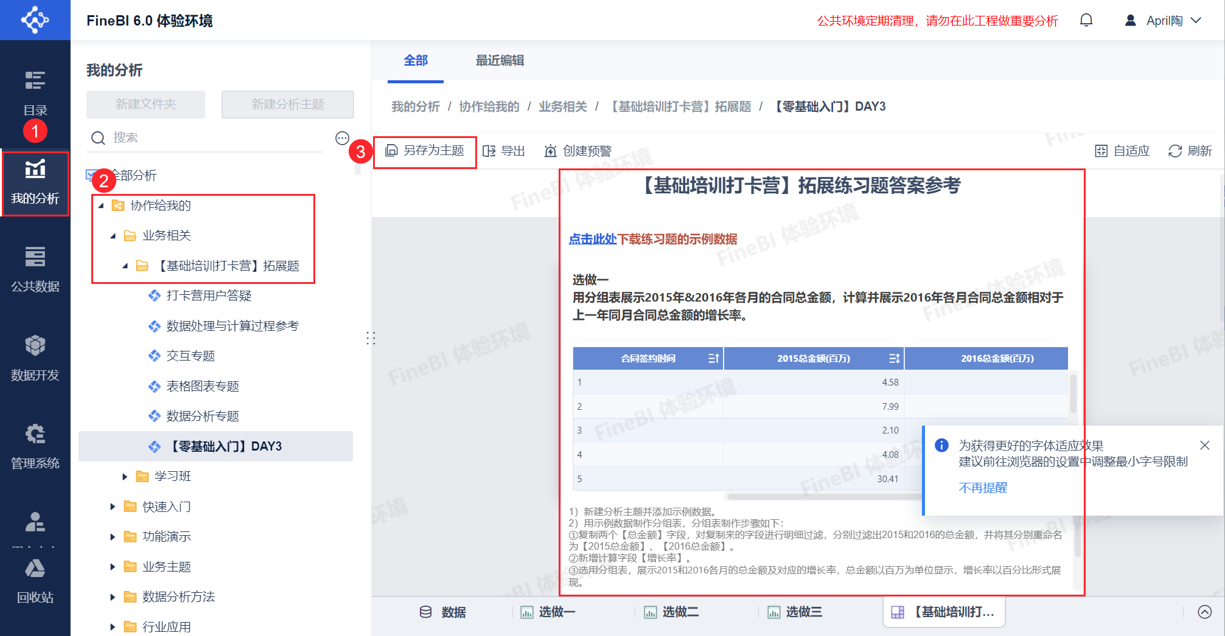Click the 新建文件夹 button
This screenshot has width=1225, height=636.
146,105
